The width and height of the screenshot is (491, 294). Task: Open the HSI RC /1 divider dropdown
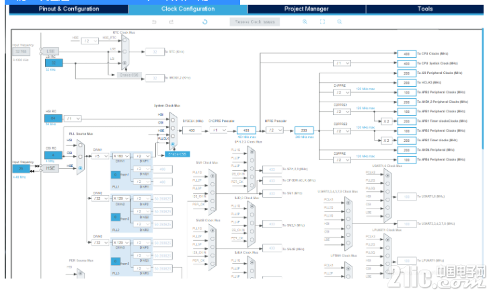click(73, 118)
